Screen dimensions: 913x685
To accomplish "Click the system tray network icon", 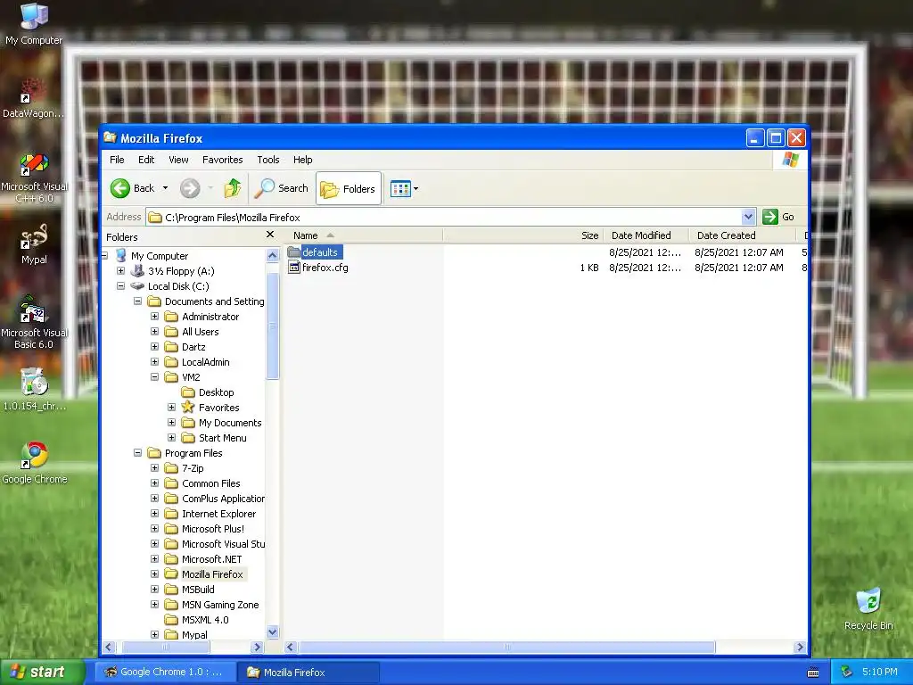I will [847, 673].
